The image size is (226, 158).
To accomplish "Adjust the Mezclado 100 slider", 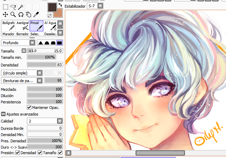I will point(45,89).
